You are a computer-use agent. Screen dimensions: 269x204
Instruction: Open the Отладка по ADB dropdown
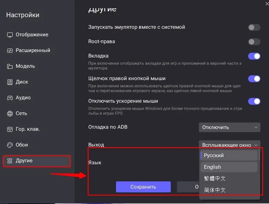tap(230, 127)
